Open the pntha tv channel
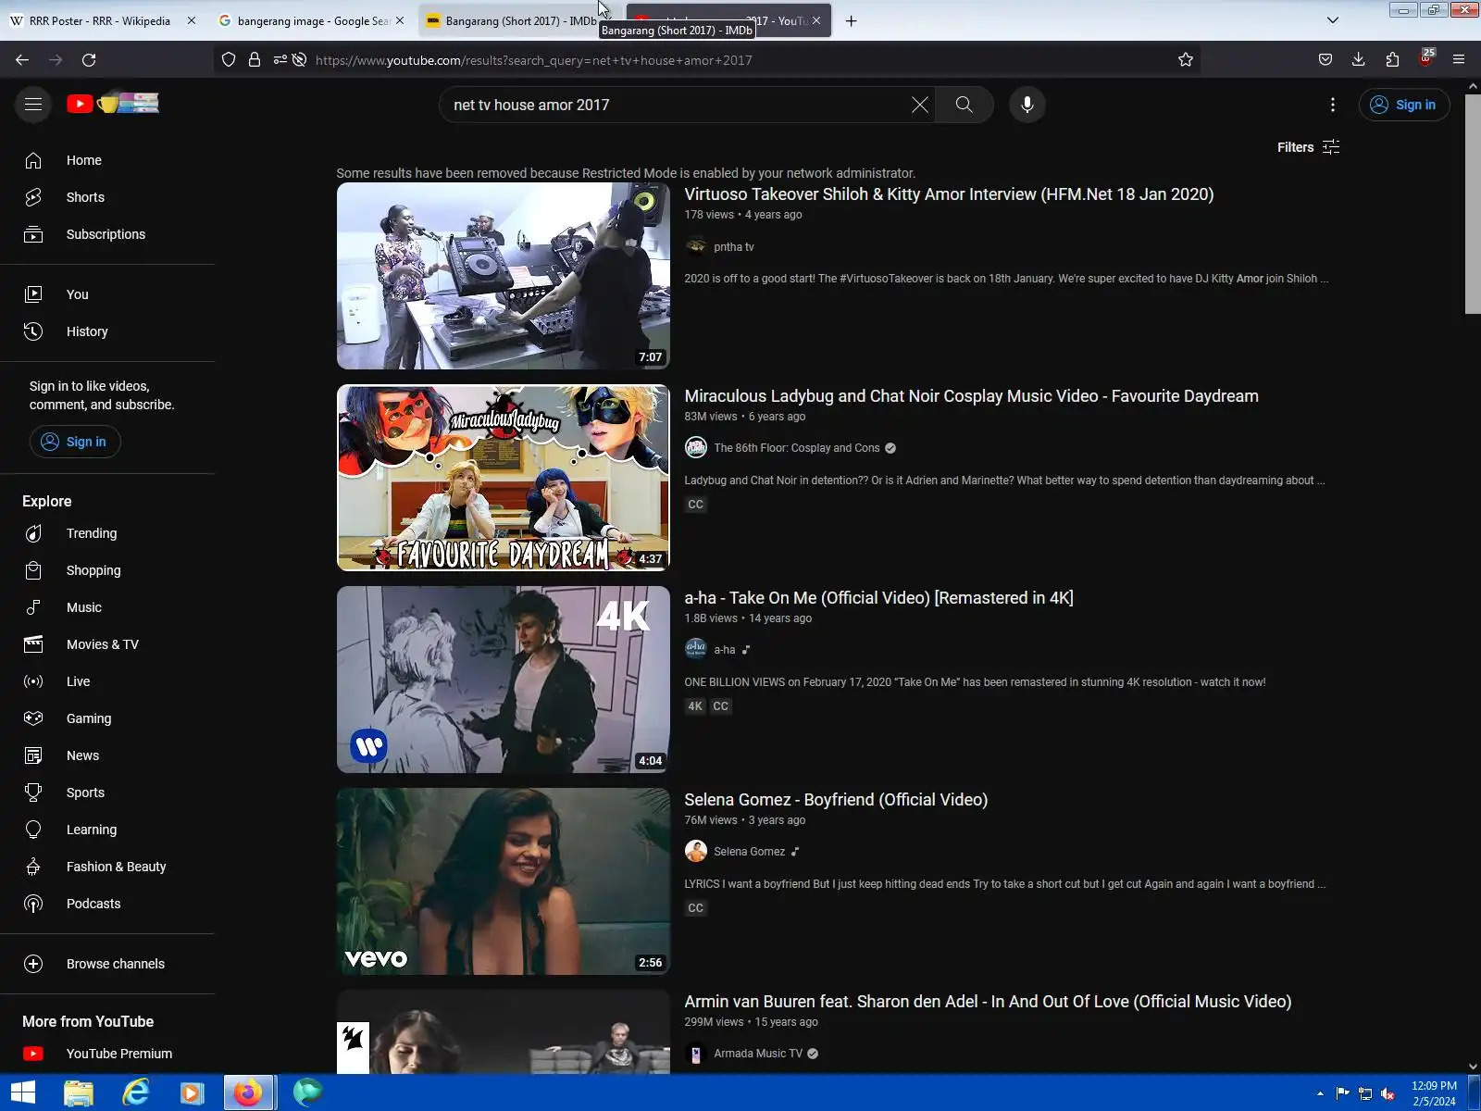Image resolution: width=1481 pixels, height=1111 pixels. (733, 247)
